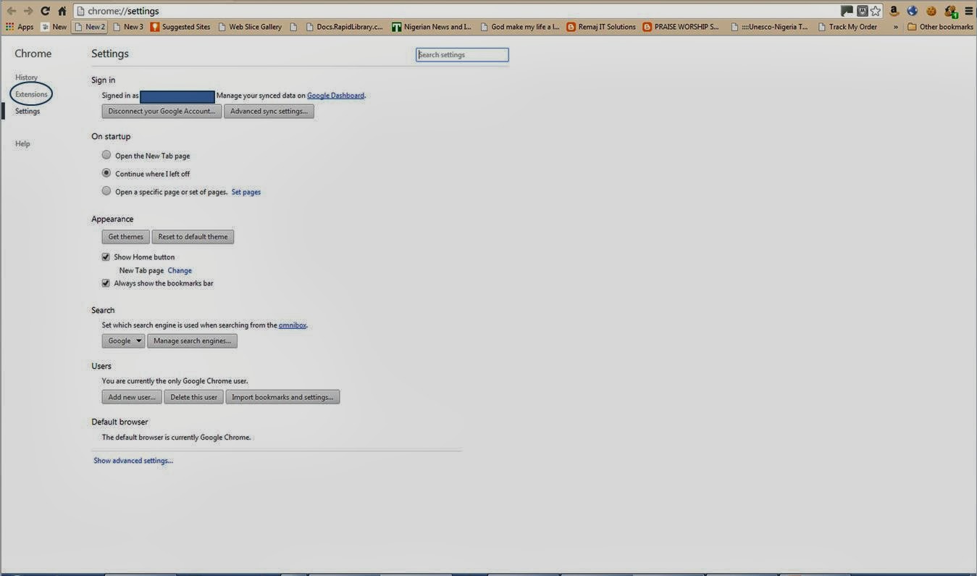Screen dimensions: 977x576
Task: Expand Show advanced settings
Action: tap(133, 461)
